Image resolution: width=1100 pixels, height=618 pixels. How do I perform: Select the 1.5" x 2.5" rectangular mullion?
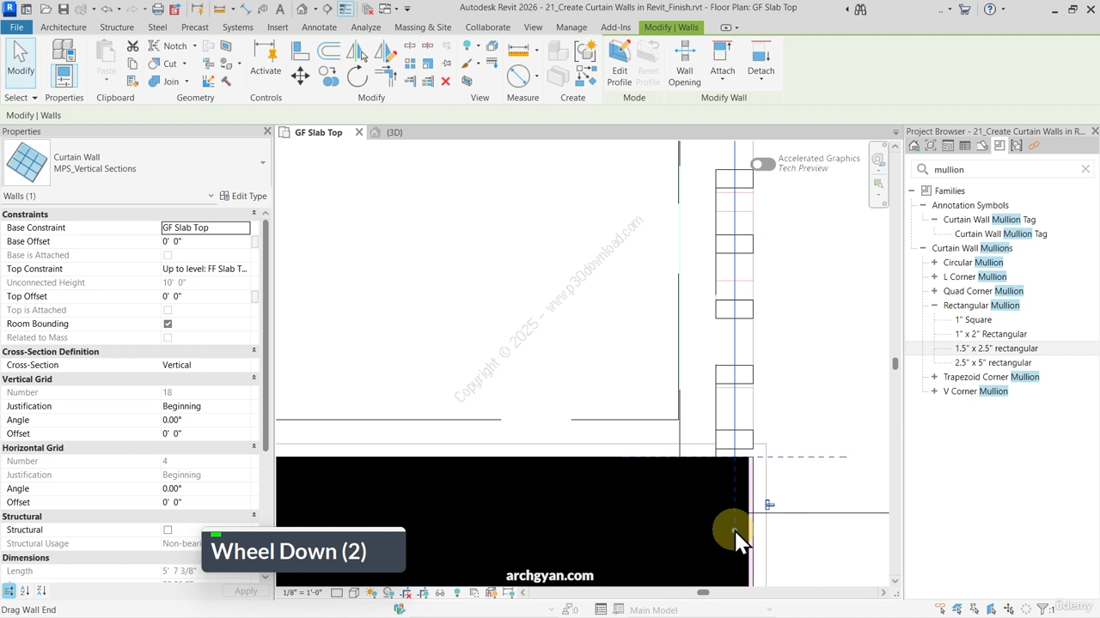click(996, 348)
